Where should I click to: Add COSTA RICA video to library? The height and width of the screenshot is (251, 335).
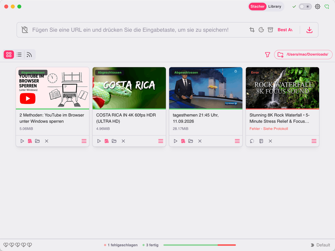tap(106, 141)
